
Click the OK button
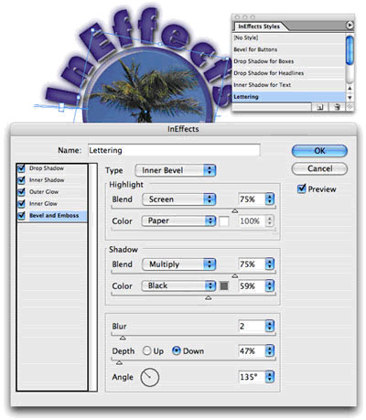click(319, 151)
